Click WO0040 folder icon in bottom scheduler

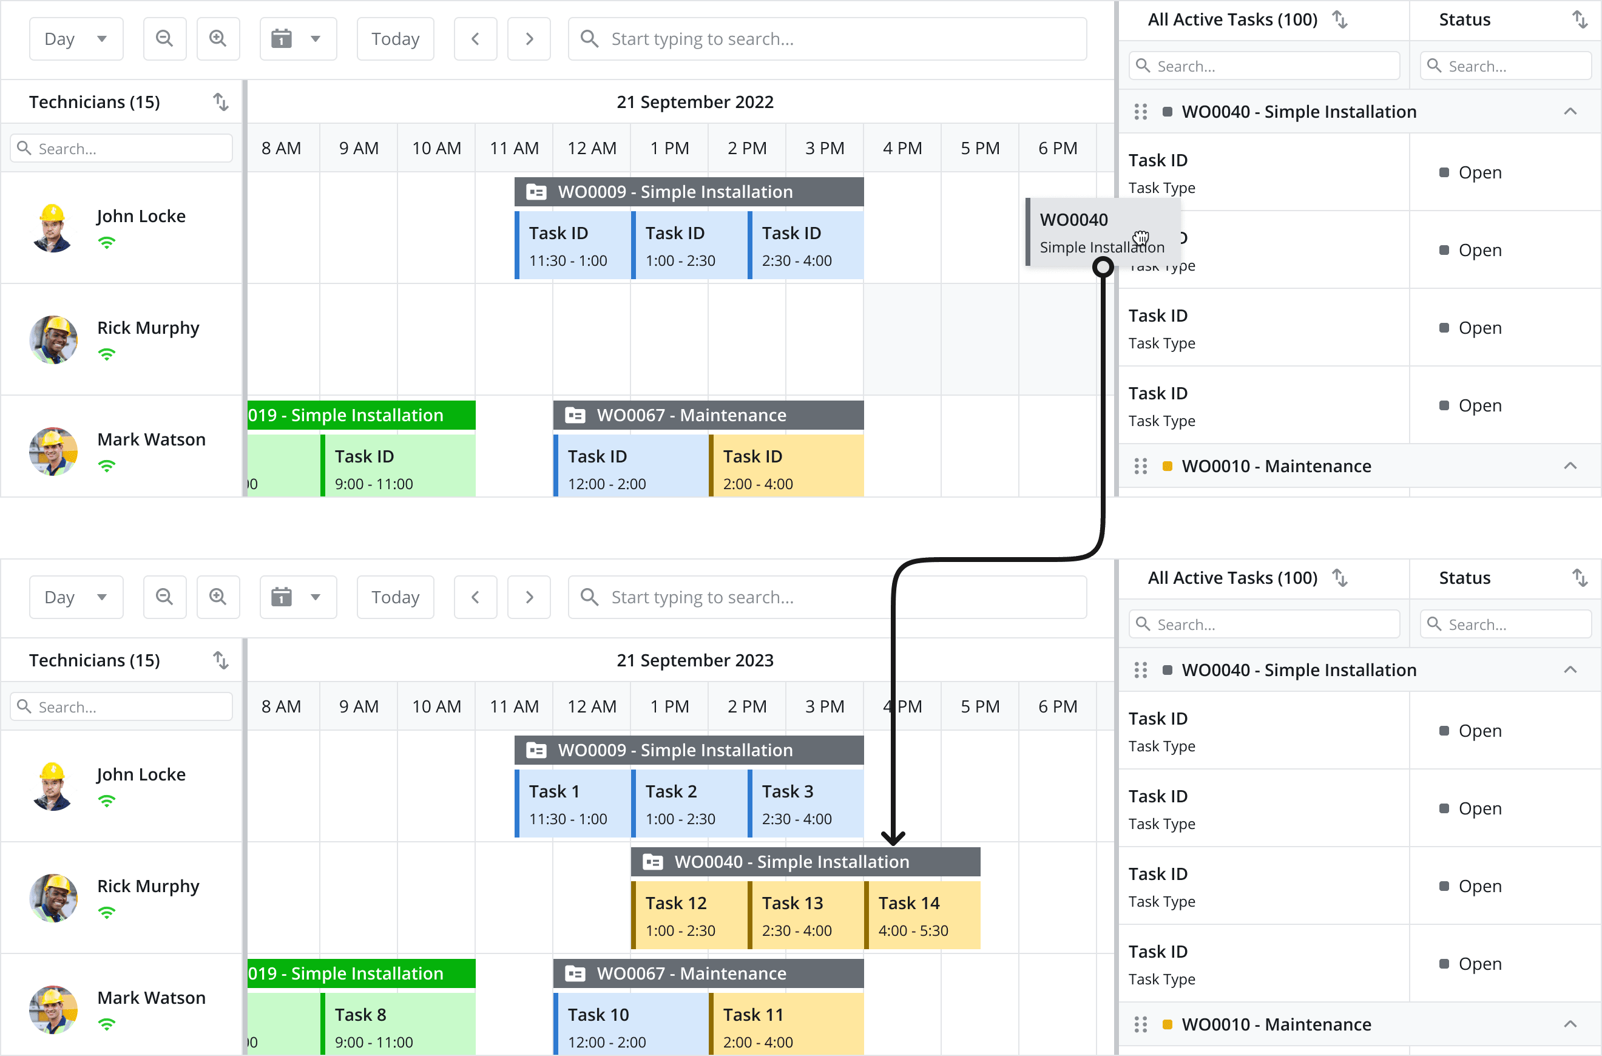point(652,862)
